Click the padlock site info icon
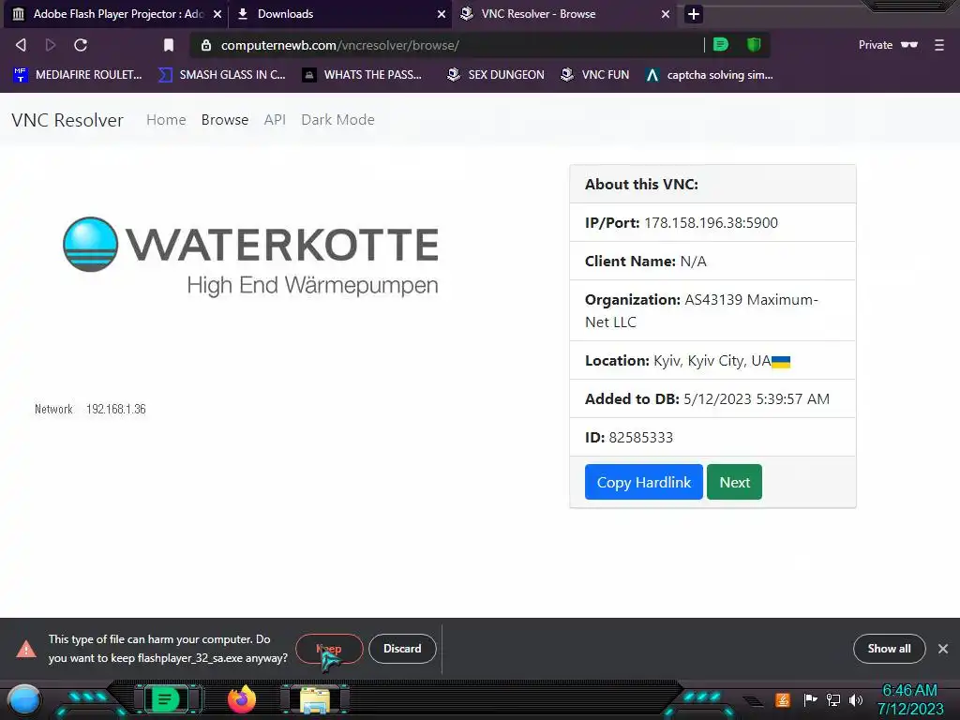 pos(206,45)
